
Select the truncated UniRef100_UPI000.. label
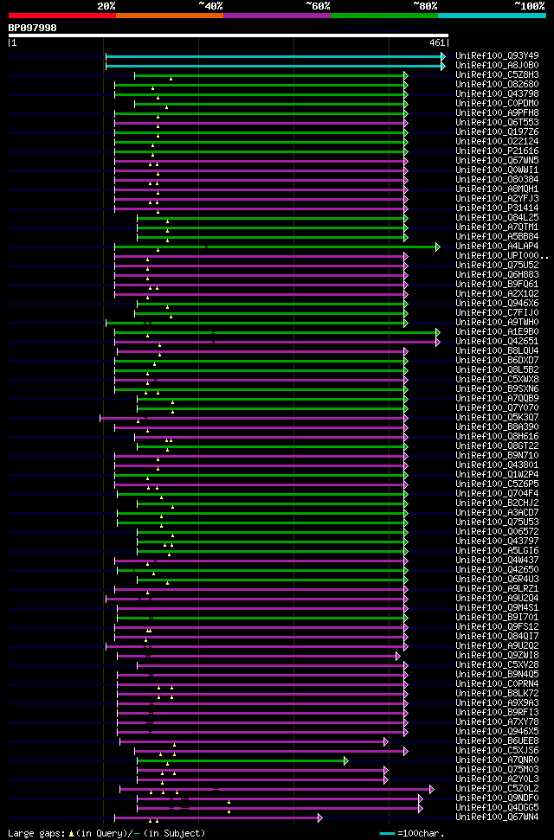[x=502, y=255]
